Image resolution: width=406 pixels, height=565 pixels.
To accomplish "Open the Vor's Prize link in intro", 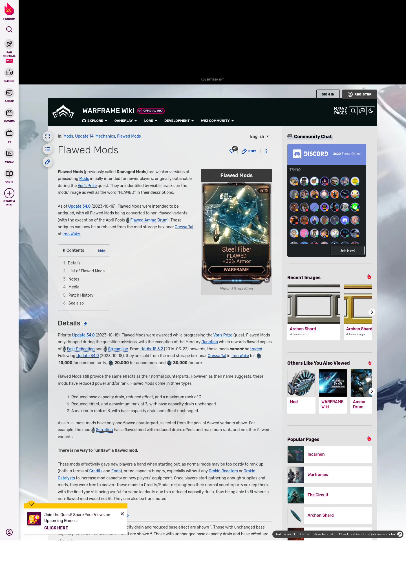I will 87,186.
